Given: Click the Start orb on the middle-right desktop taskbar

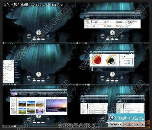Looking at the screenshot, I should click(x=77, y=85).
